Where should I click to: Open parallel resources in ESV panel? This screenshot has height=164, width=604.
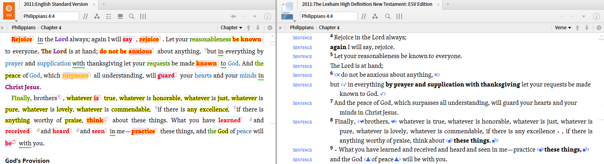(85, 16)
